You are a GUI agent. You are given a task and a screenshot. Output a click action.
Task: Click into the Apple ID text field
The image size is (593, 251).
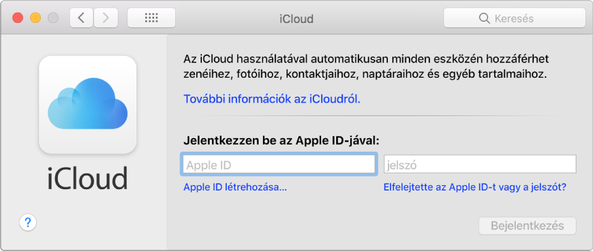click(279, 164)
